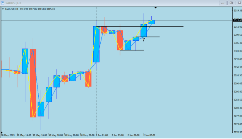The height and width of the screenshot is (139, 242).
Task: Click the 3299.80 price scale value
Action: click(x=238, y=59)
